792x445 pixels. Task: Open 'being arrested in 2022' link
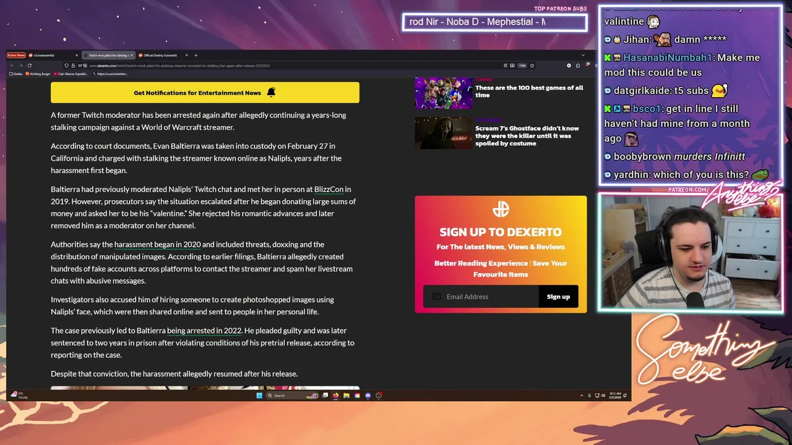[204, 331]
